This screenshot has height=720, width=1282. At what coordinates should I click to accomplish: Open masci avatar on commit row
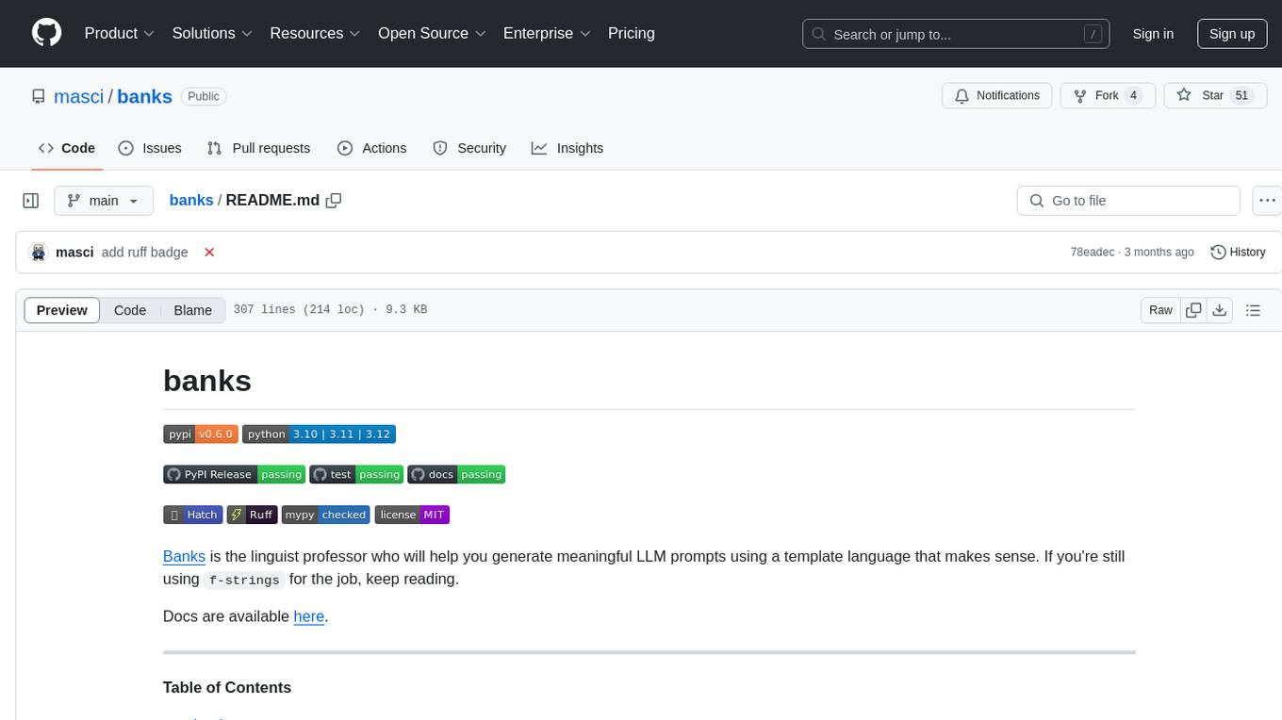point(39,252)
